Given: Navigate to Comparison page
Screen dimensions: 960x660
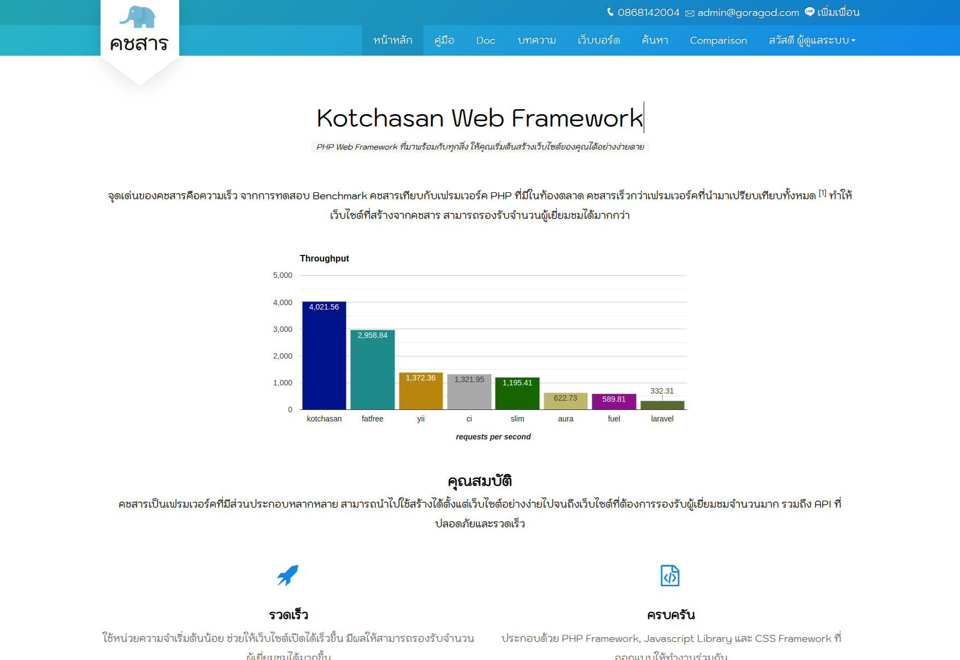Looking at the screenshot, I should coord(718,40).
